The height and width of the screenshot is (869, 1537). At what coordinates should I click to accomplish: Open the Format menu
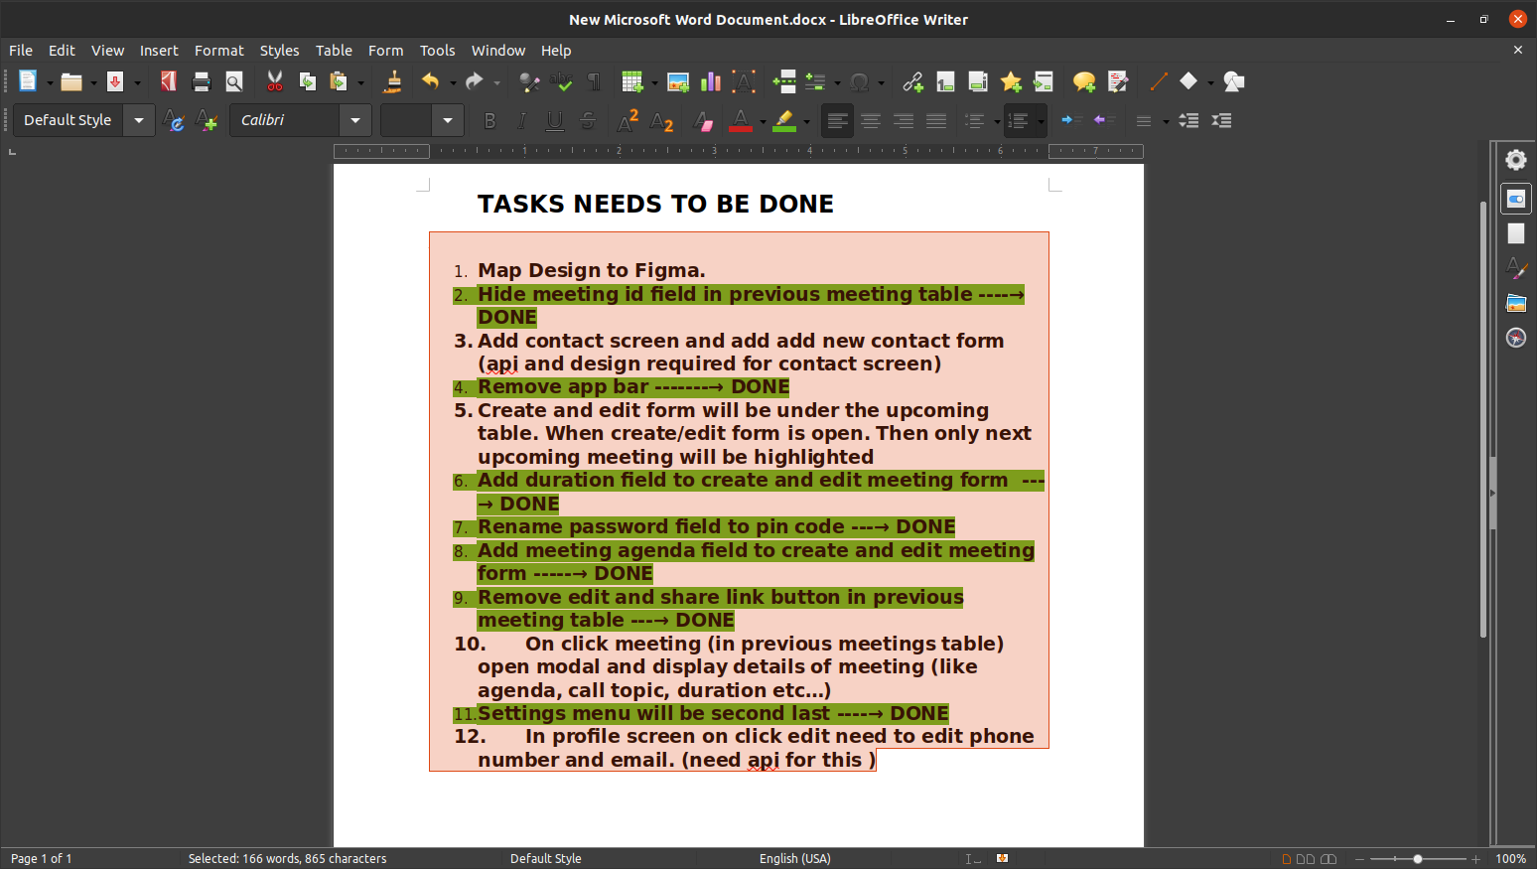point(218,50)
